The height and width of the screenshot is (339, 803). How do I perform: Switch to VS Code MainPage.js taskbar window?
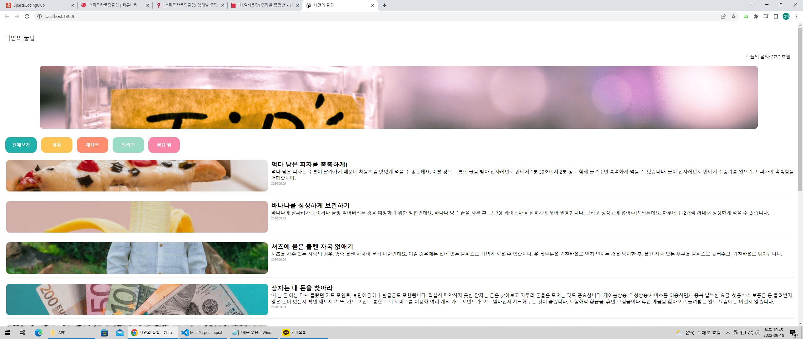click(x=203, y=333)
